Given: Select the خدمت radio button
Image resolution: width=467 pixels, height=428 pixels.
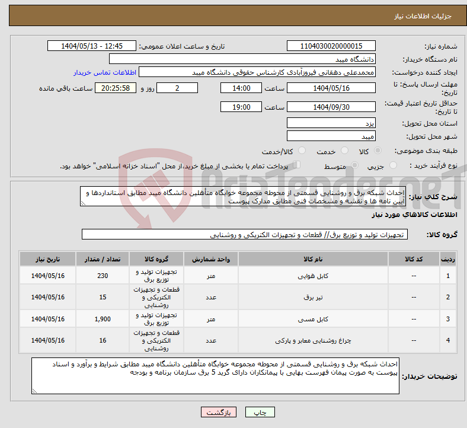Looking at the screenshot, I should coord(344,151).
